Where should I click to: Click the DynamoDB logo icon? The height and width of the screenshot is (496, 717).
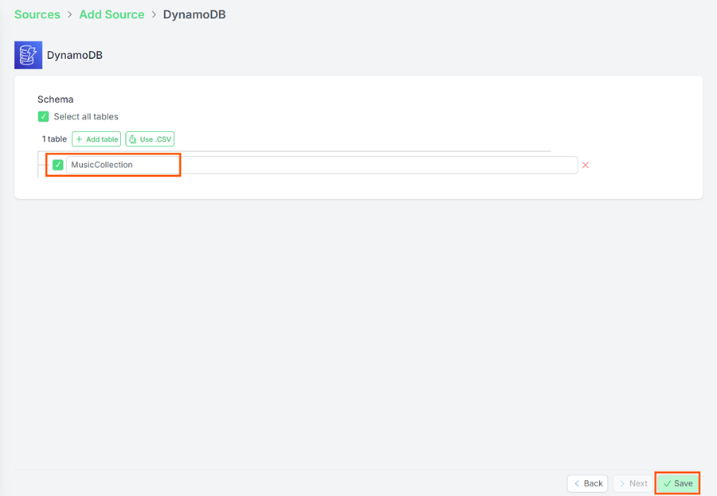pos(29,55)
